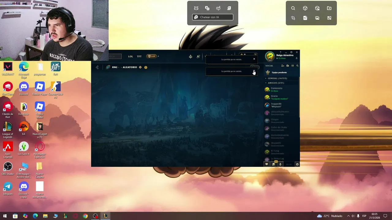392x220 pixels.
Task: Create a new friends folder
Action: 288,66
